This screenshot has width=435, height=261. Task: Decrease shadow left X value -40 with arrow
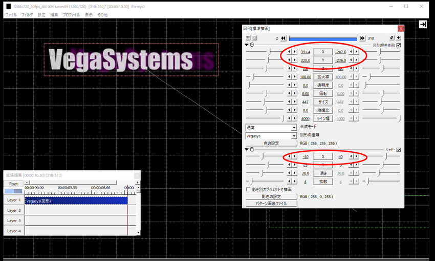click(289, 156)
